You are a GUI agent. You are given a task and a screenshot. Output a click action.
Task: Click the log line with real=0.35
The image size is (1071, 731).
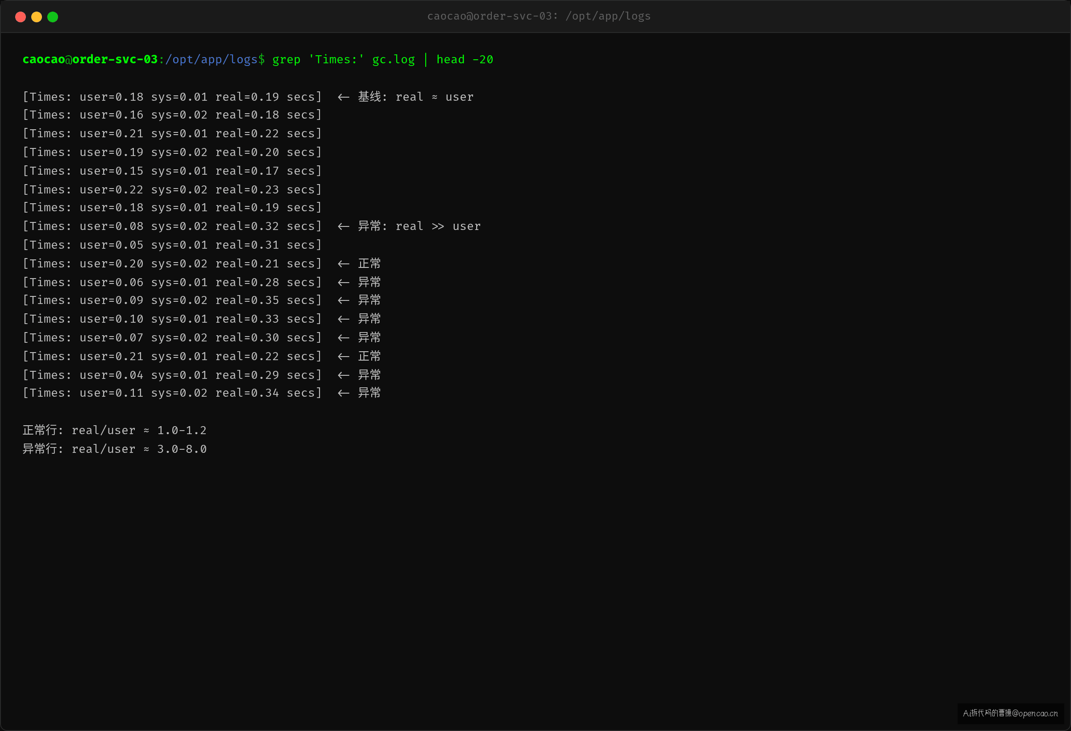[172, 300]
